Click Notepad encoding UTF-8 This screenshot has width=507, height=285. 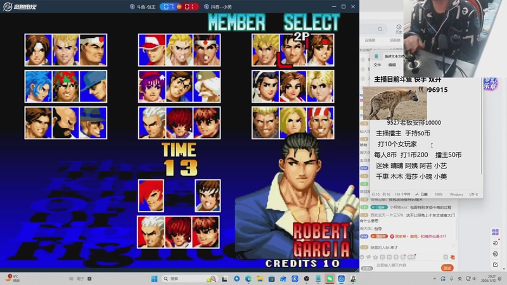click(x=473, y=194)
